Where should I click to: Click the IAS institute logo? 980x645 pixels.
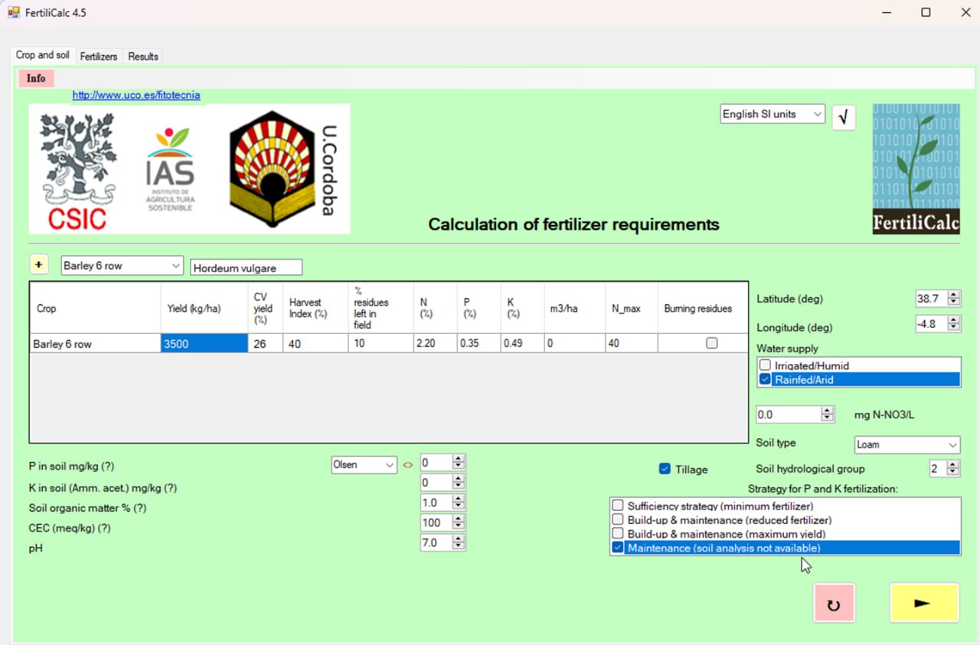170,169
